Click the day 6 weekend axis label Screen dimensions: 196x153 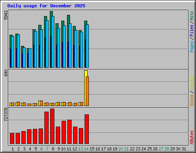(x=41, y=149)
